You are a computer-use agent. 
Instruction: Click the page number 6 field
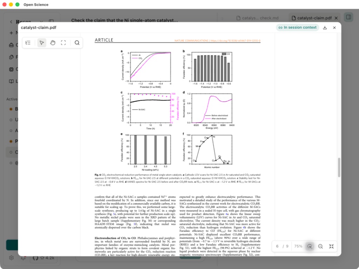(x=277, y=246)
